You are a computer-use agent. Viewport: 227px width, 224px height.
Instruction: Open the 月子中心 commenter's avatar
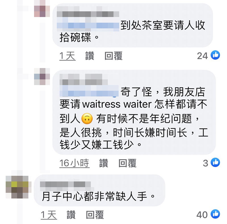pos(17,187)
